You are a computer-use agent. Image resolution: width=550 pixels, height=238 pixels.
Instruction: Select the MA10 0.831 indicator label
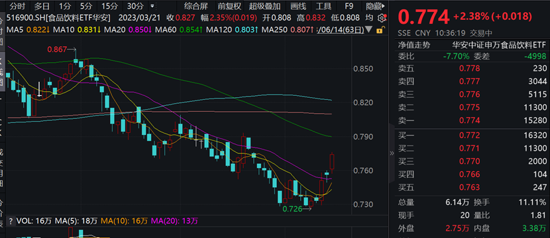(77, 30)
